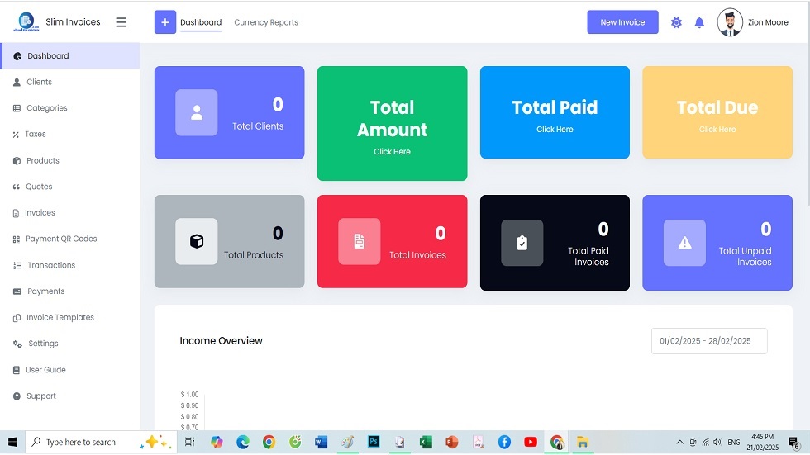This screenshot has height=455, width=810.
Task: Open the Zion Moore profile menu
Action: (x=753, y=23)
